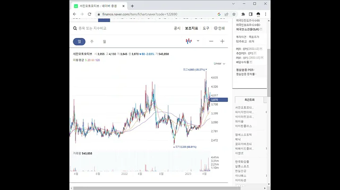
Task: Open 제닉 in recent list
Action: tap(238, 139)
